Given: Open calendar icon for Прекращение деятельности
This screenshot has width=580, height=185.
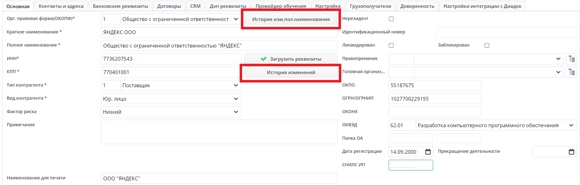Looking at the screenshot, I should [572, 152].
